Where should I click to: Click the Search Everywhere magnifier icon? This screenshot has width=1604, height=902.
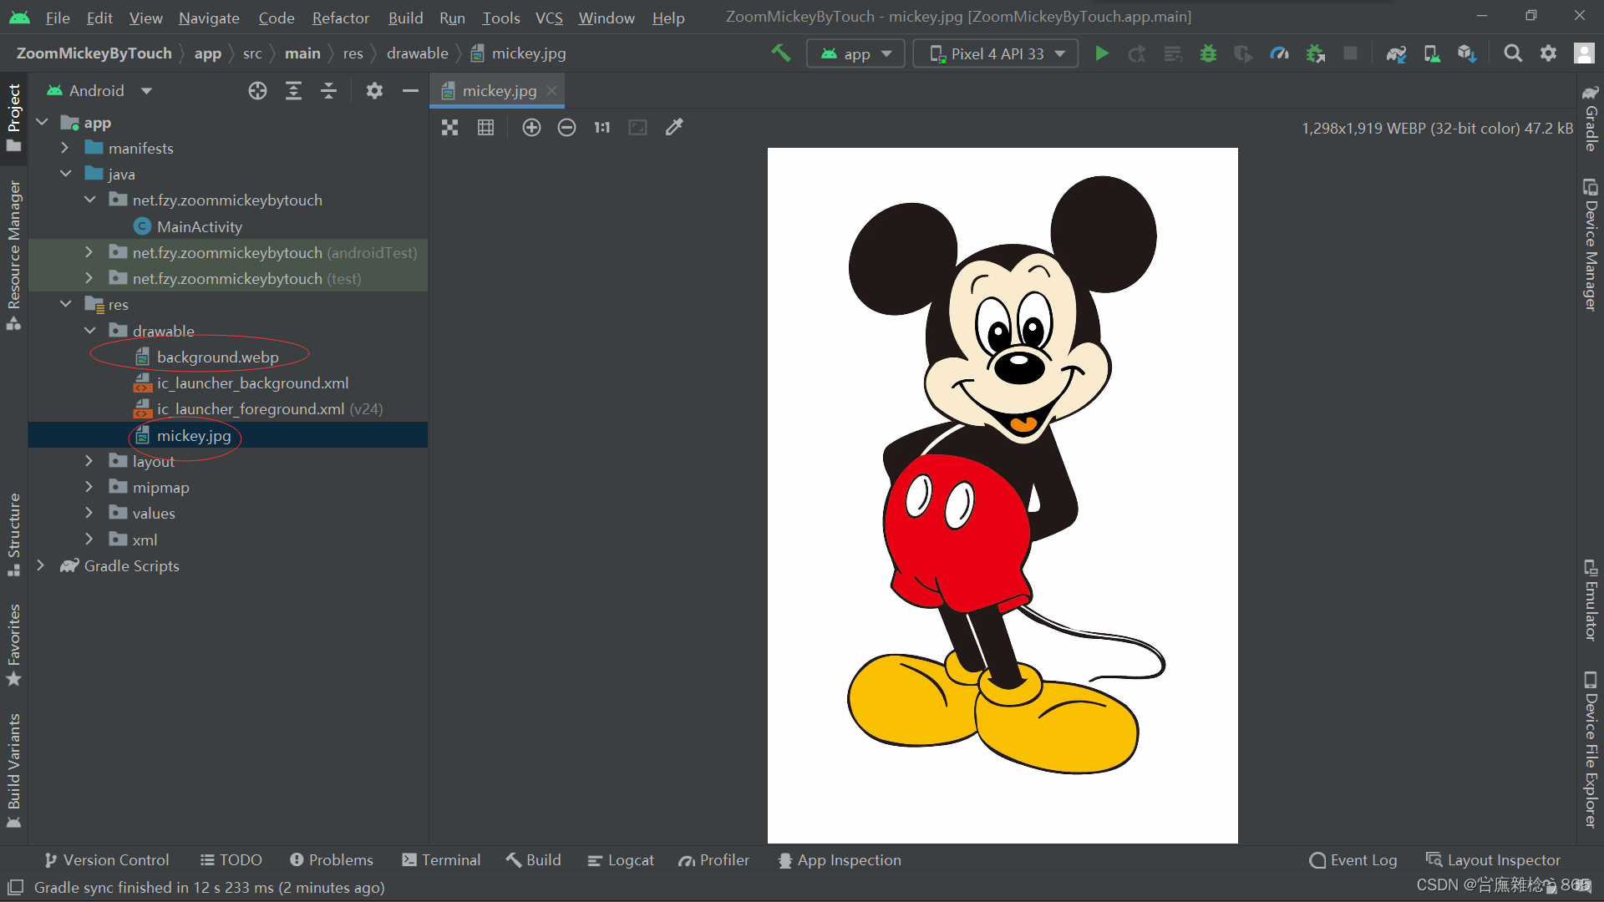(1513, 53)
